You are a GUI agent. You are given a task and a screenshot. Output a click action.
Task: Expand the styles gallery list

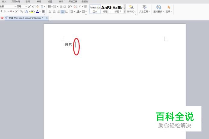coord(125,12)
